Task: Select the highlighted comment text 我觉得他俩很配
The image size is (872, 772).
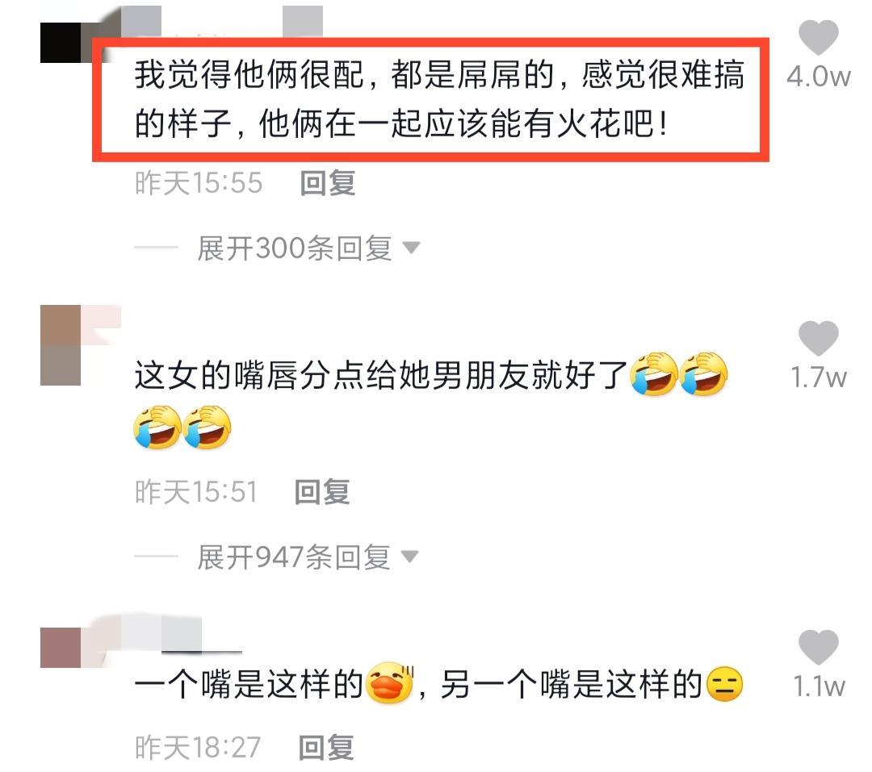Action: 249,74
